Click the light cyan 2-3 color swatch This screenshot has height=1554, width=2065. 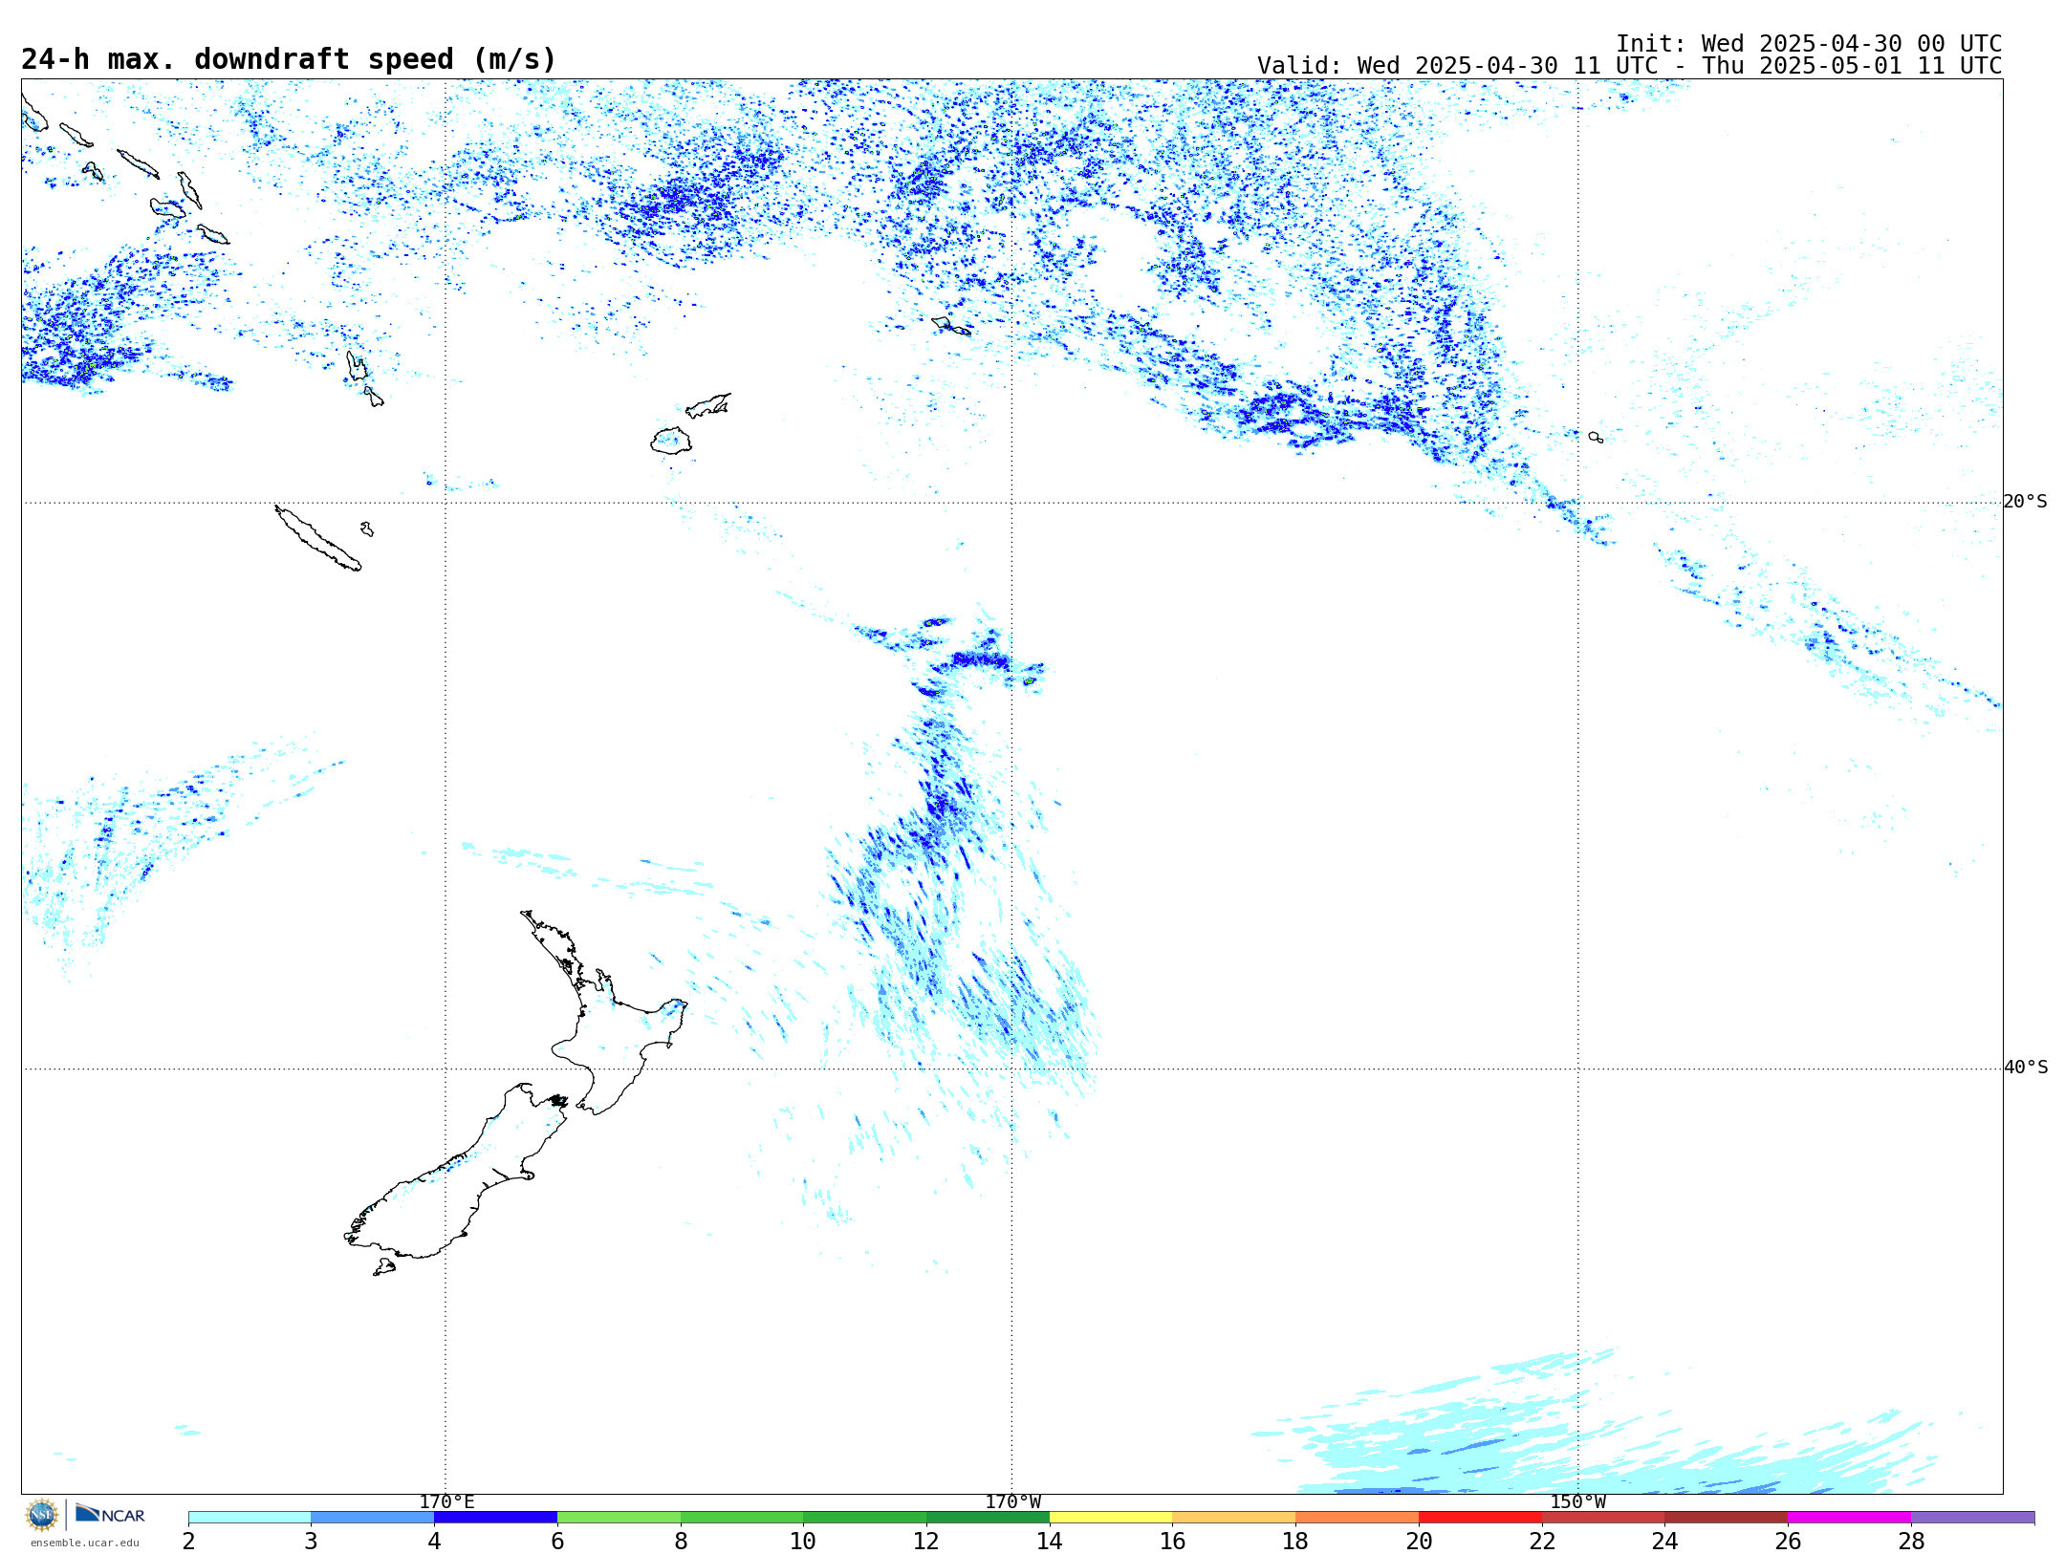(250, 1517)
